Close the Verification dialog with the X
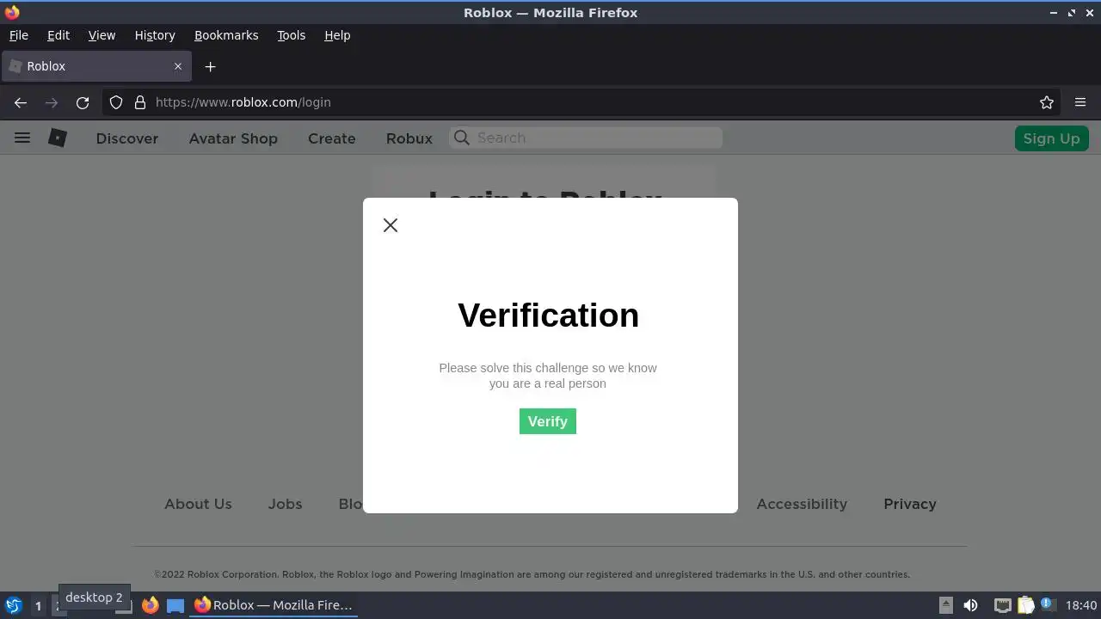The height and width of the screenshot is (619, 1101). point(391,225)
